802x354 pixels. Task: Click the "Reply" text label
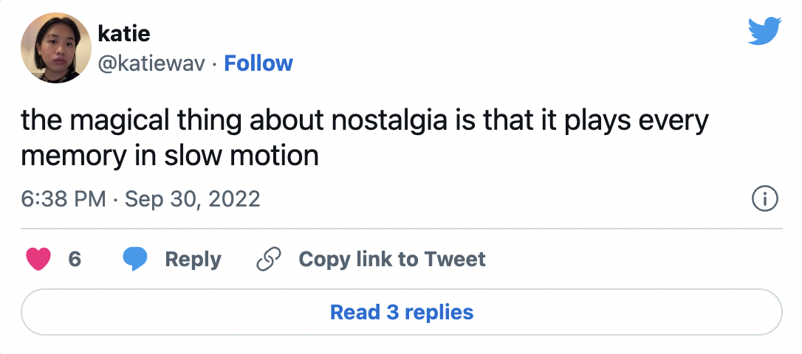(193, 260)
